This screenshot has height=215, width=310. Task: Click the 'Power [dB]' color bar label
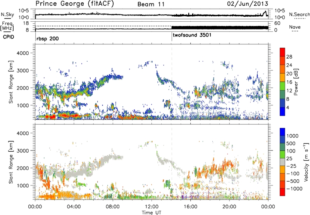[296, 82]
